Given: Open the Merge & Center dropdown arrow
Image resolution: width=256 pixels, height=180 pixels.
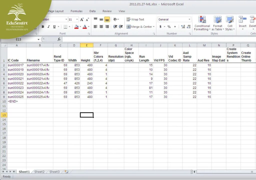Looking at the screenshot, I should click(154, 27).
